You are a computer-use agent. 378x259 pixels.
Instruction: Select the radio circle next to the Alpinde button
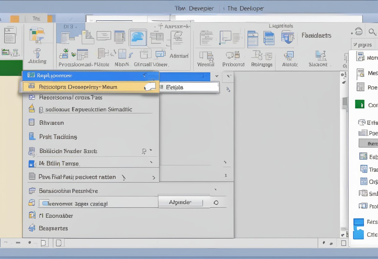coord(216,203)
